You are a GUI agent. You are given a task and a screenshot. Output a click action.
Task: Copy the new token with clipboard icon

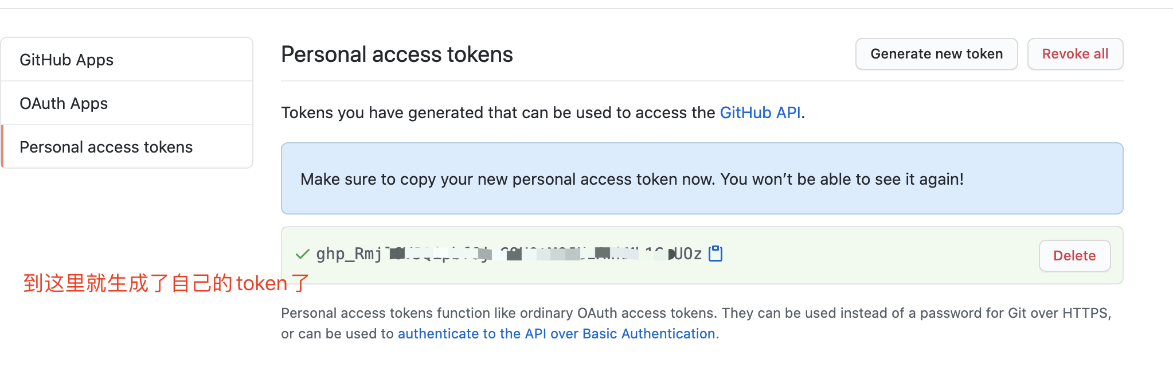click(715, 254)
